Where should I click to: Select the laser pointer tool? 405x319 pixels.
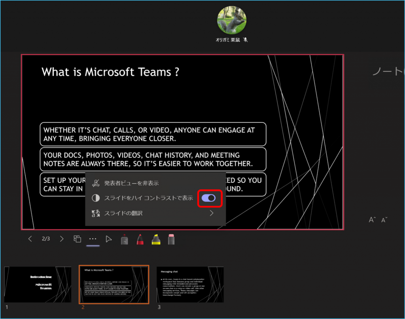click(124, 239)
